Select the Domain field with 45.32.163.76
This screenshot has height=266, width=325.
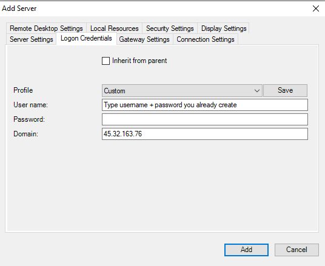[205, 134]
